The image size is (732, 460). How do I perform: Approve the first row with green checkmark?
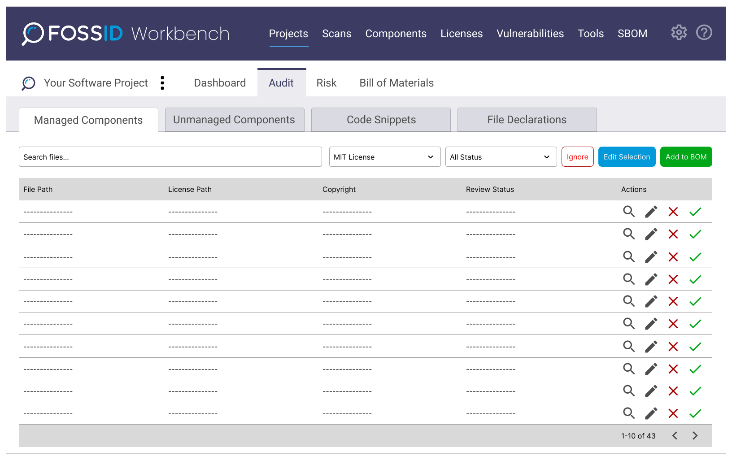click(695, 212)
